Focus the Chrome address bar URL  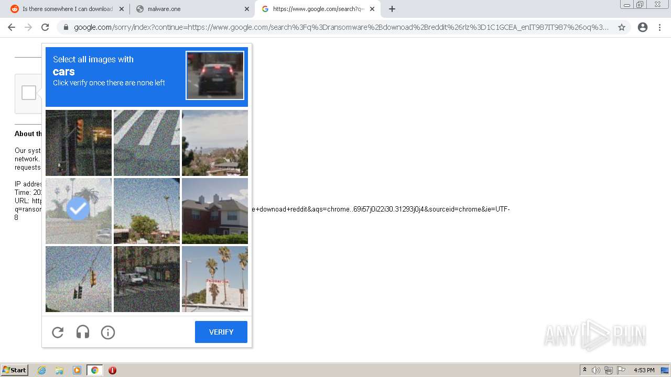pos(341,27)
